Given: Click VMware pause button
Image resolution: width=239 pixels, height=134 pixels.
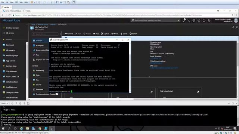Looking at the screenshot, I should (32, 2).
